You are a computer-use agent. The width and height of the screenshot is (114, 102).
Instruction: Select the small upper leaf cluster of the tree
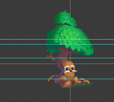[65, 18]
